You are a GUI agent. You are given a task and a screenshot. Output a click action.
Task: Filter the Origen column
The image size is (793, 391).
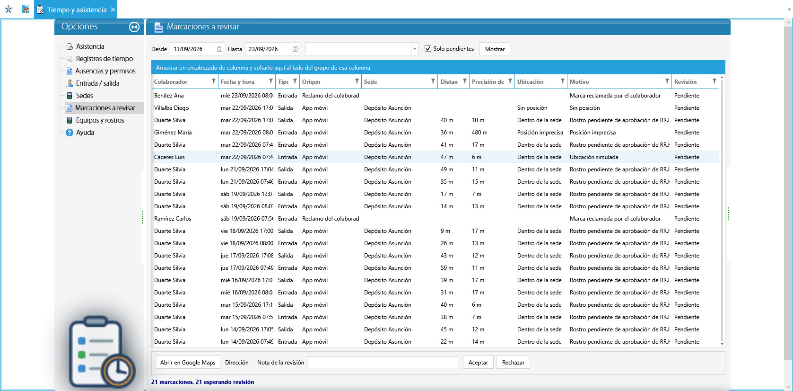pyautogui.click(x=357, y=81)
